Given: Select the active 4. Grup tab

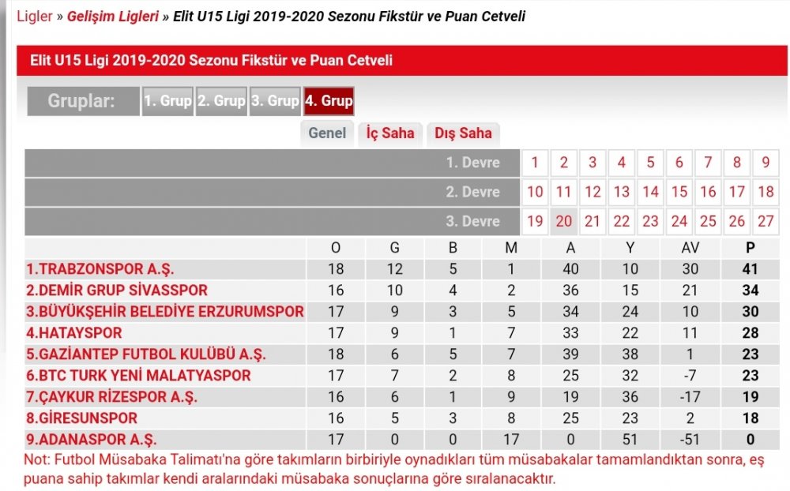Looking at the screenshot, I should click(329, 101).
